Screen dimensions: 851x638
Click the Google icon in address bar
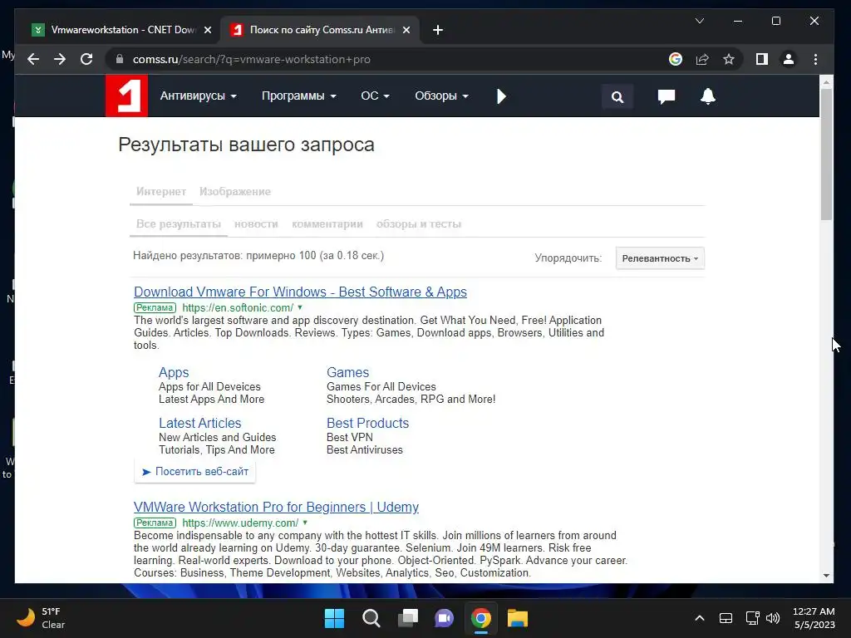675,59
